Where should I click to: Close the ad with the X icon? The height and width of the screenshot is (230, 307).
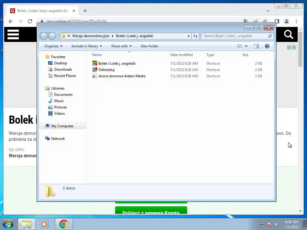pos(294,48)
